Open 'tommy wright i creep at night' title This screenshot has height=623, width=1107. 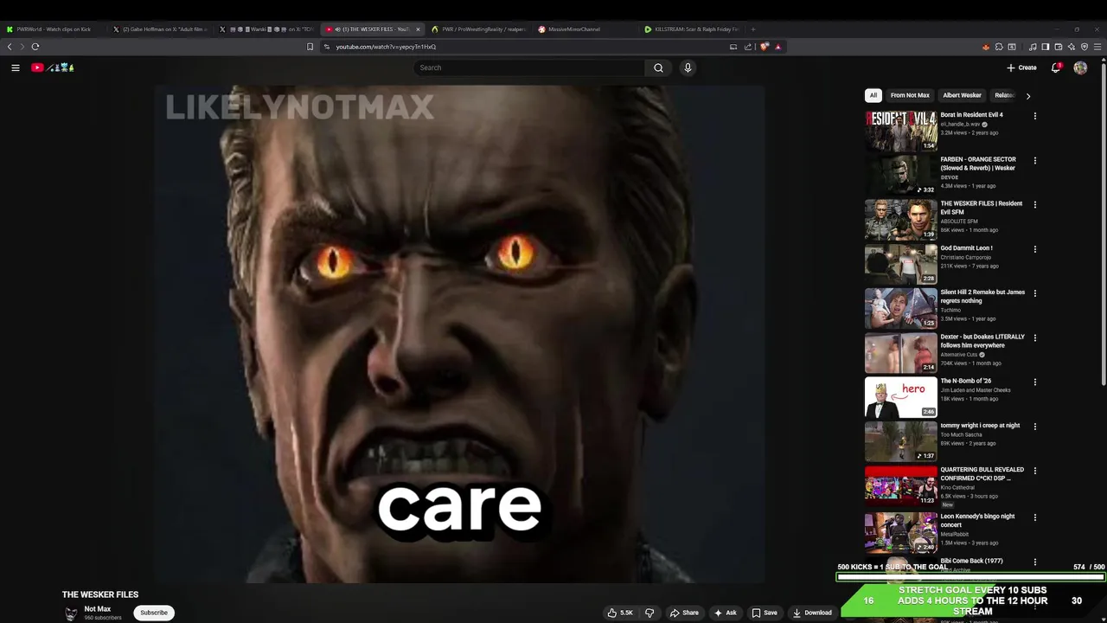980,426
